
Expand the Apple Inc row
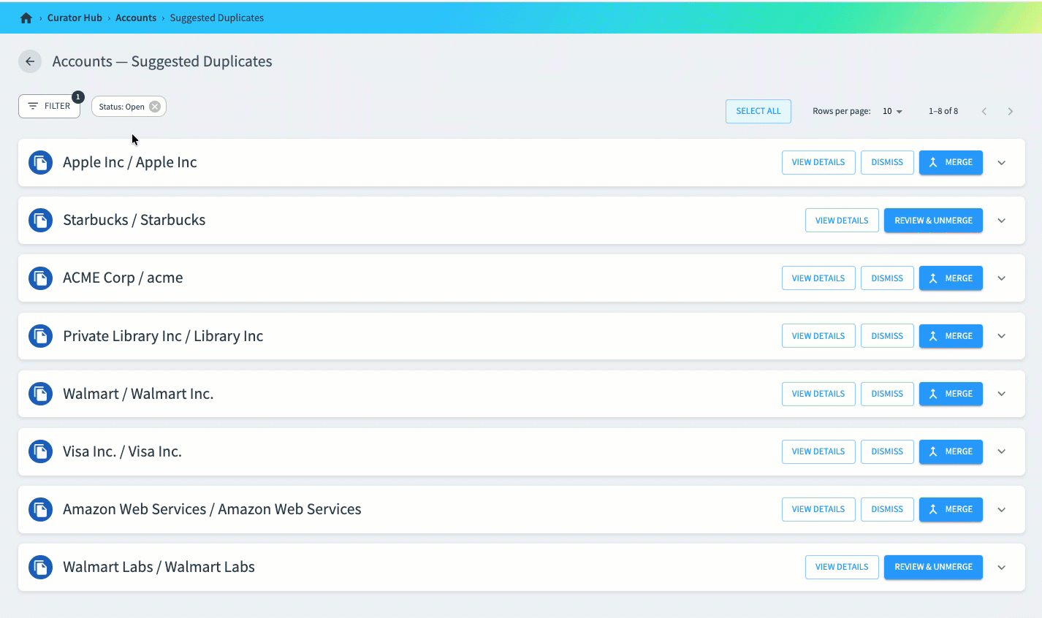[x=1002, y=162]
